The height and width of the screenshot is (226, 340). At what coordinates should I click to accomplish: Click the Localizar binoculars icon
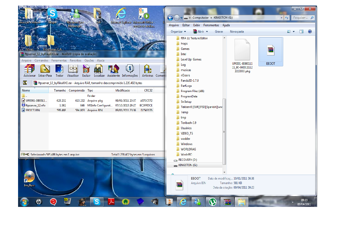(99, 71)
